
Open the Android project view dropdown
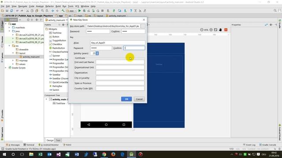[x=12, y=20]
